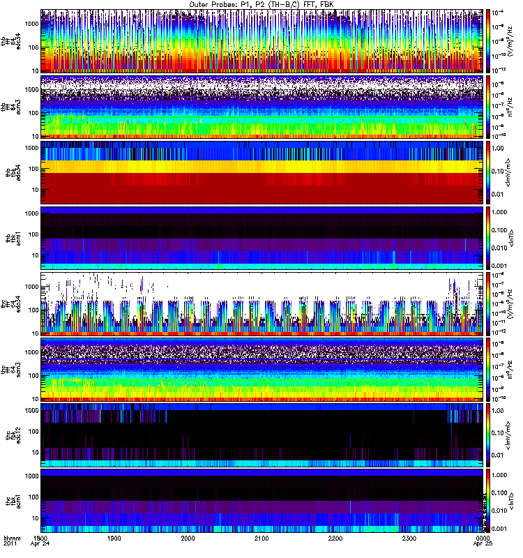Click the 2100 time axis tick label
The image size is (523, 558).
(261, 538)
